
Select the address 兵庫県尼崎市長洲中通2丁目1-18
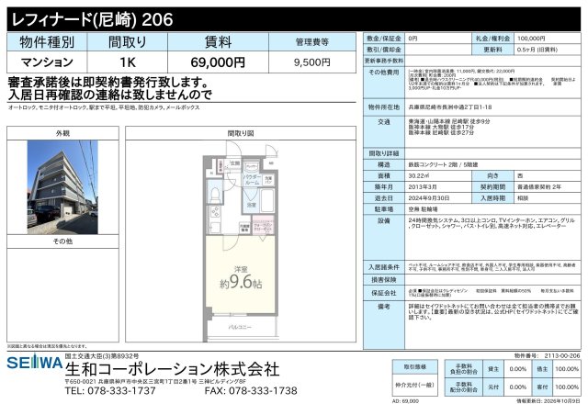pyautogui.click(x=449, y=107)
